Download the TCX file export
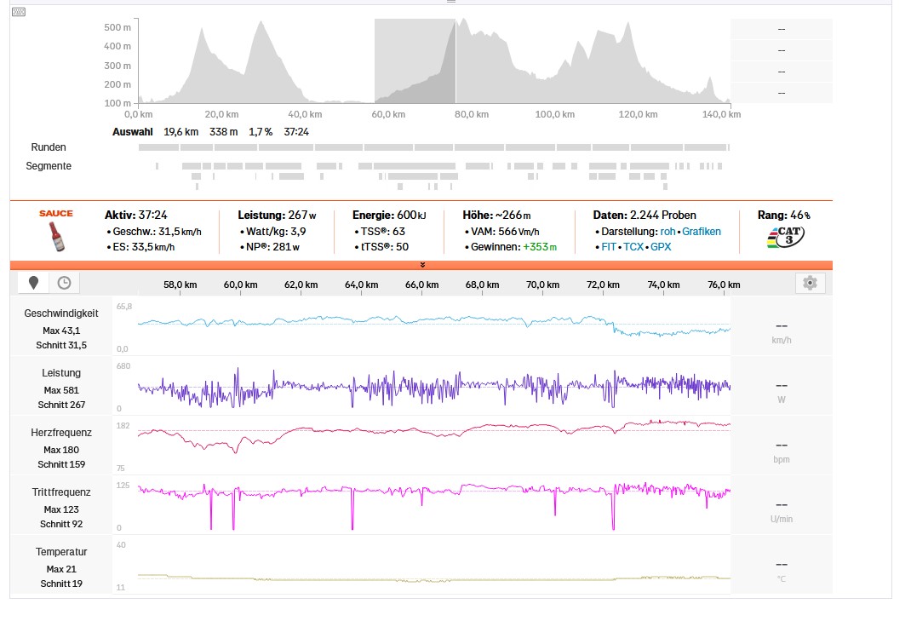Image resolution: width=911 pixels, height=621 pixels. click(x=633, y=247)
